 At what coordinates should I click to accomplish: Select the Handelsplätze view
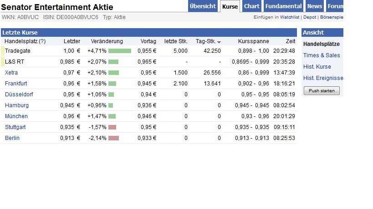click(322, 44)
